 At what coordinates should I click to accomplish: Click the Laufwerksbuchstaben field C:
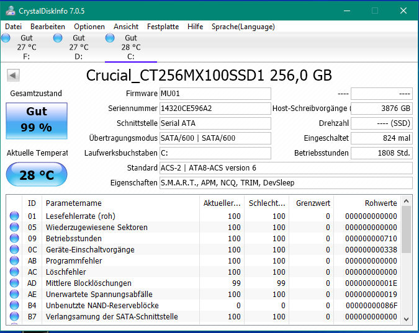click(215, 153)
